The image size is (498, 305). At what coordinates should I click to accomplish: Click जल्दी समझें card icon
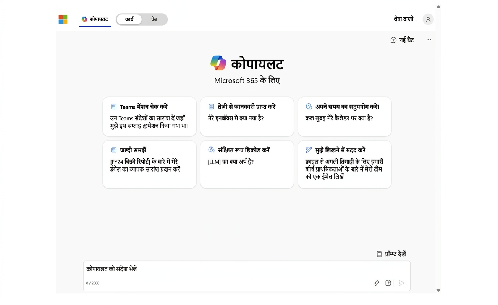pos(114,150)
